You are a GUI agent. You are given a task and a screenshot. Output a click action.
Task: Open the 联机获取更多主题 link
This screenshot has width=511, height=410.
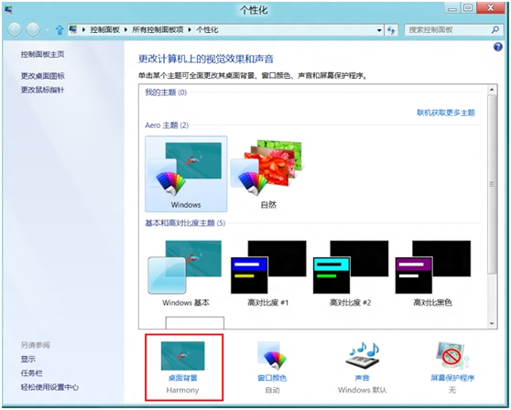pos(446,113)
